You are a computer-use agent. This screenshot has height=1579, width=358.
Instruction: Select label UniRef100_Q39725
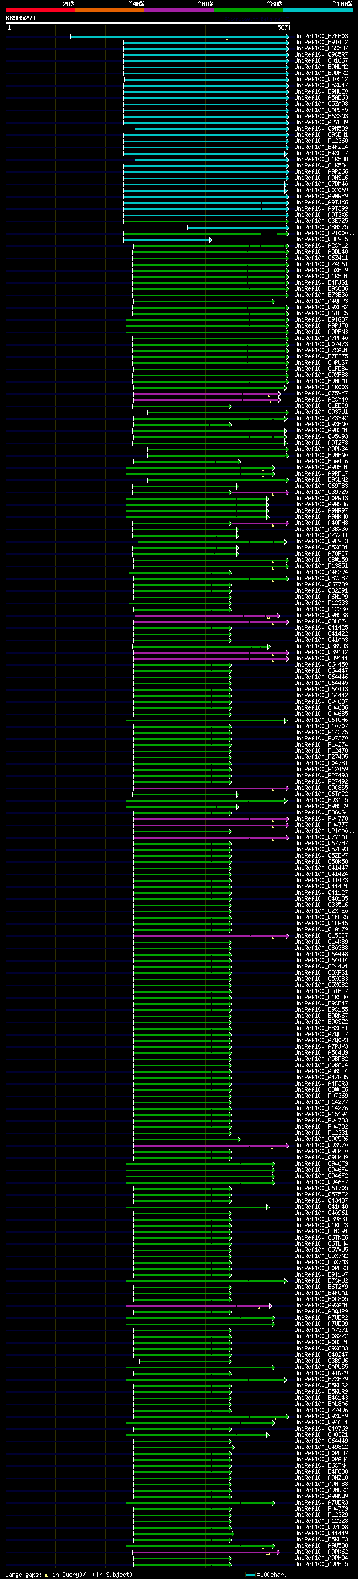point(321,492)
